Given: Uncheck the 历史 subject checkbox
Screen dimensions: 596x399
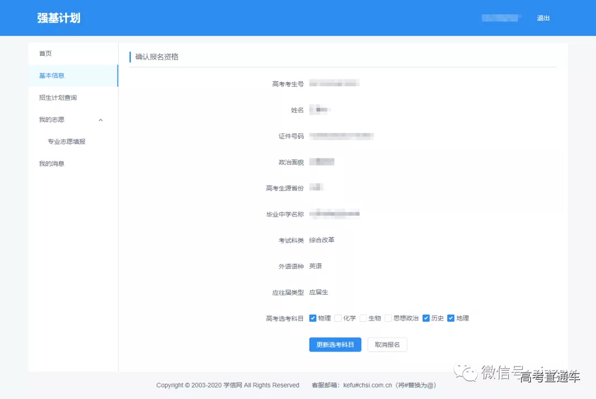Looking at the screenshot, I should pyautogui.click(x=426, y=318).
